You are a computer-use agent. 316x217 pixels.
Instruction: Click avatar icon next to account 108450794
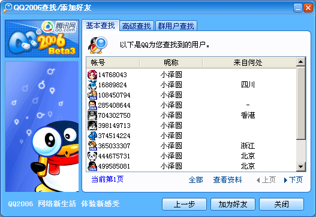[92, 95]
